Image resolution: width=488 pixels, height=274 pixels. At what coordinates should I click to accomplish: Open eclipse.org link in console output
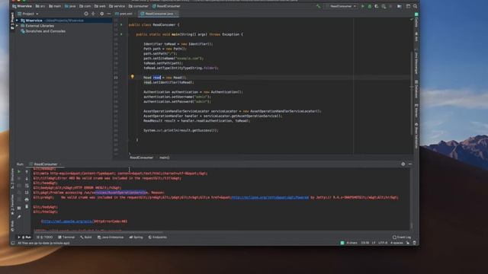(x=270, y=197)
